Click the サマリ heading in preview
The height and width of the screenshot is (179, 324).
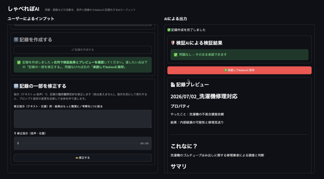[x=178, y=166]
